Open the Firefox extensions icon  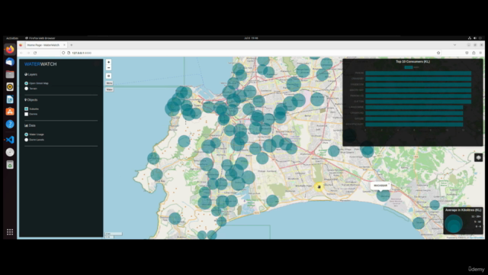pyautogui.click(x=474, y=53)
